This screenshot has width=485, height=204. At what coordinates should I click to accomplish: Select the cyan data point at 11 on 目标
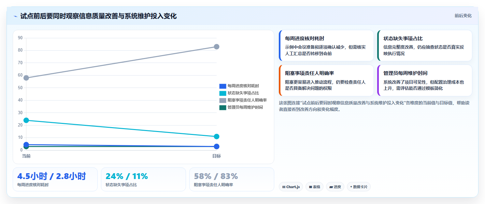pyautogui.click(x=217, y=137)
